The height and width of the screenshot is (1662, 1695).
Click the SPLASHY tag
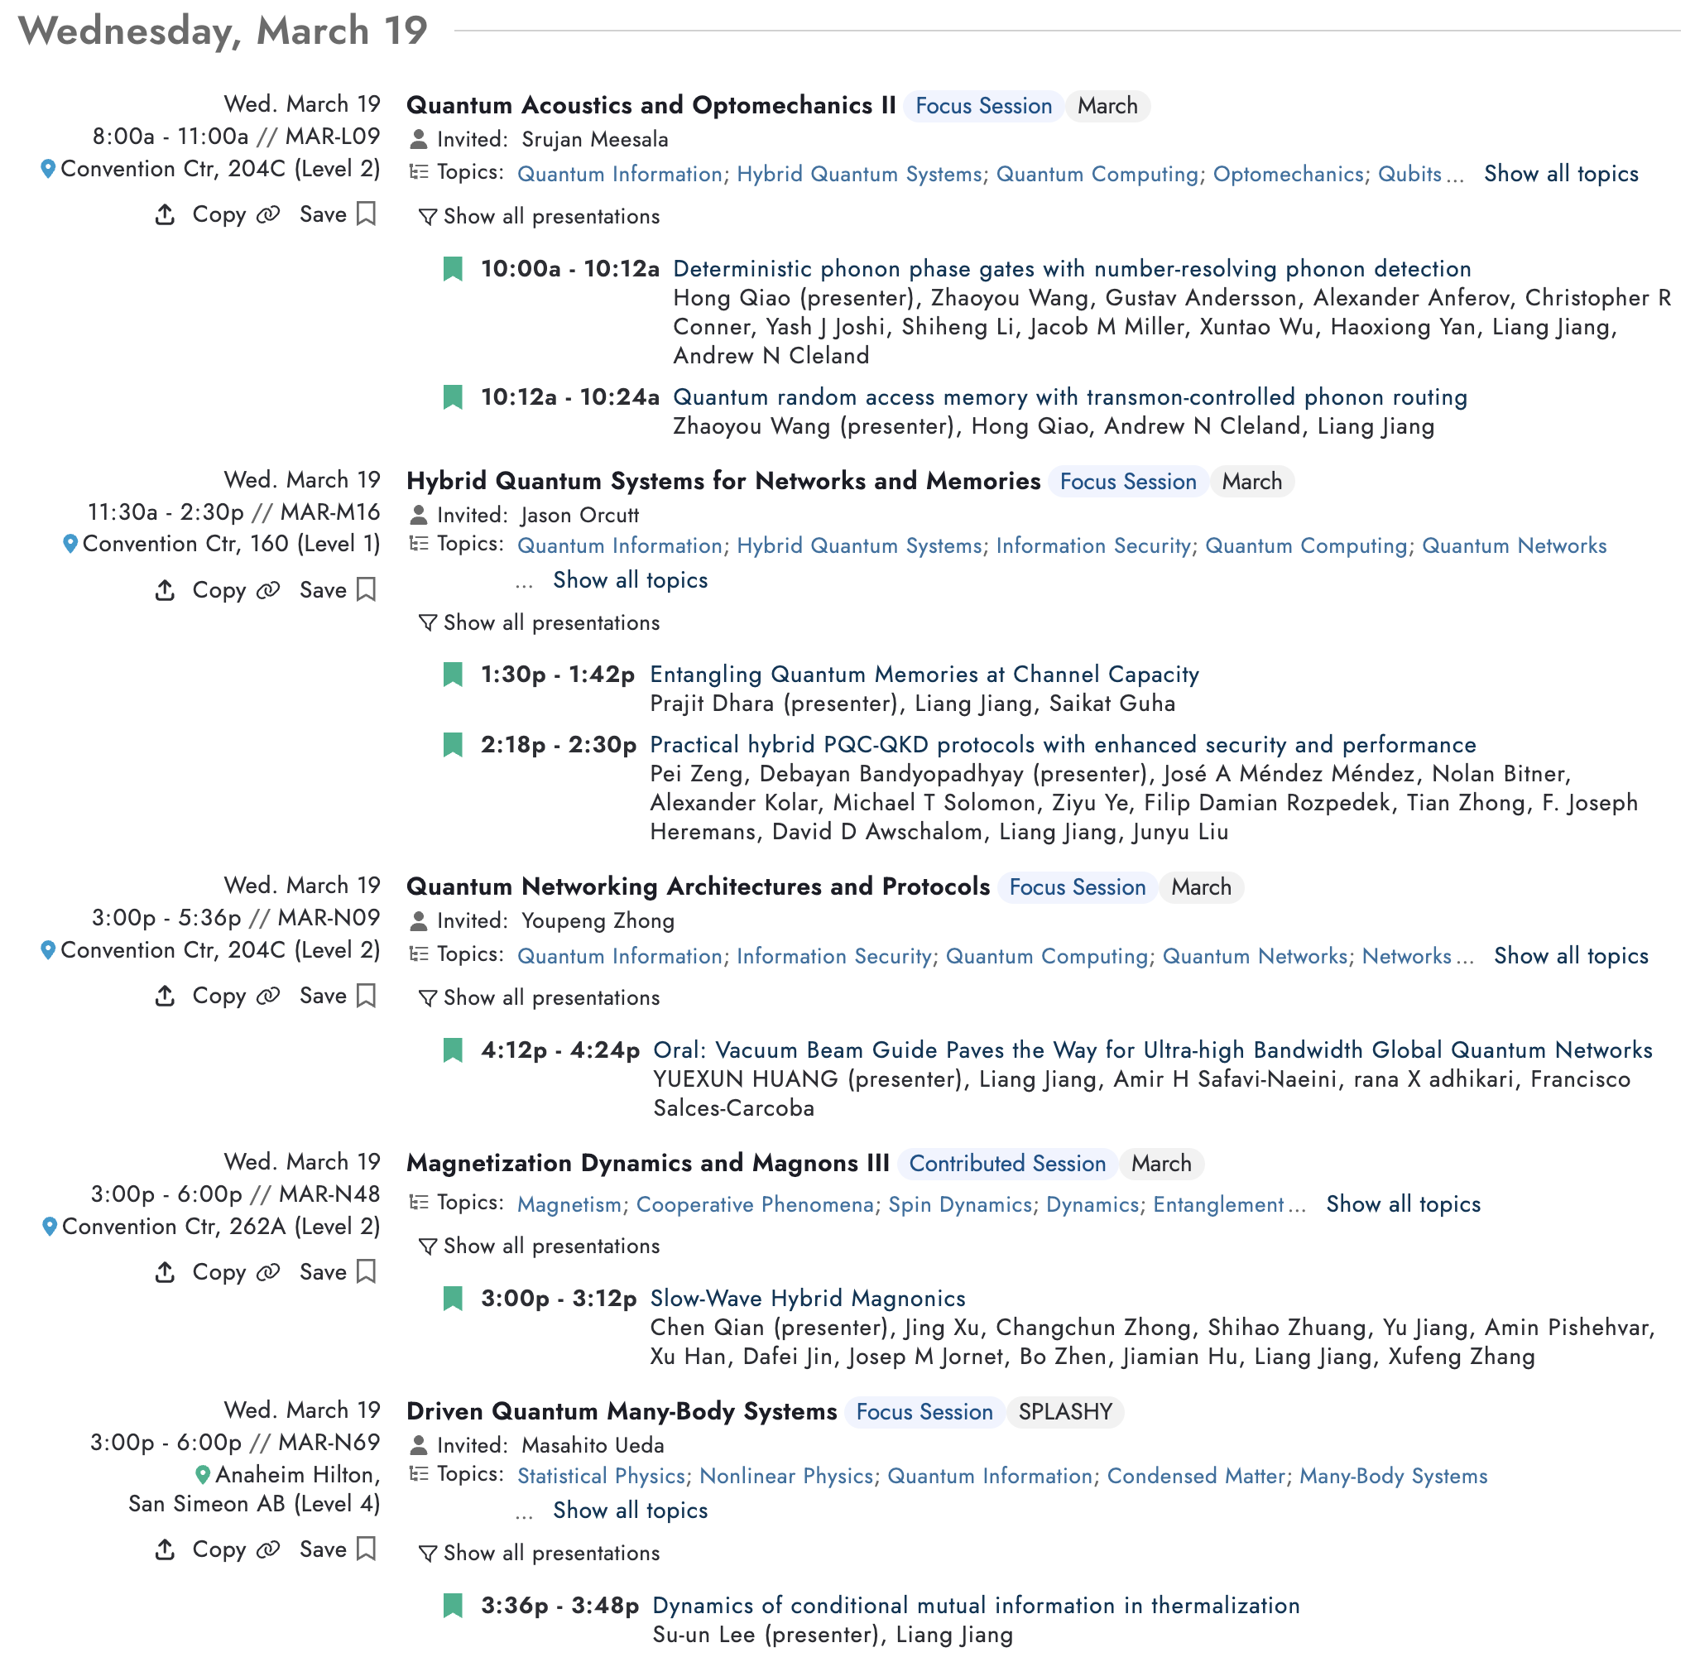(x=1065, y=1412)
